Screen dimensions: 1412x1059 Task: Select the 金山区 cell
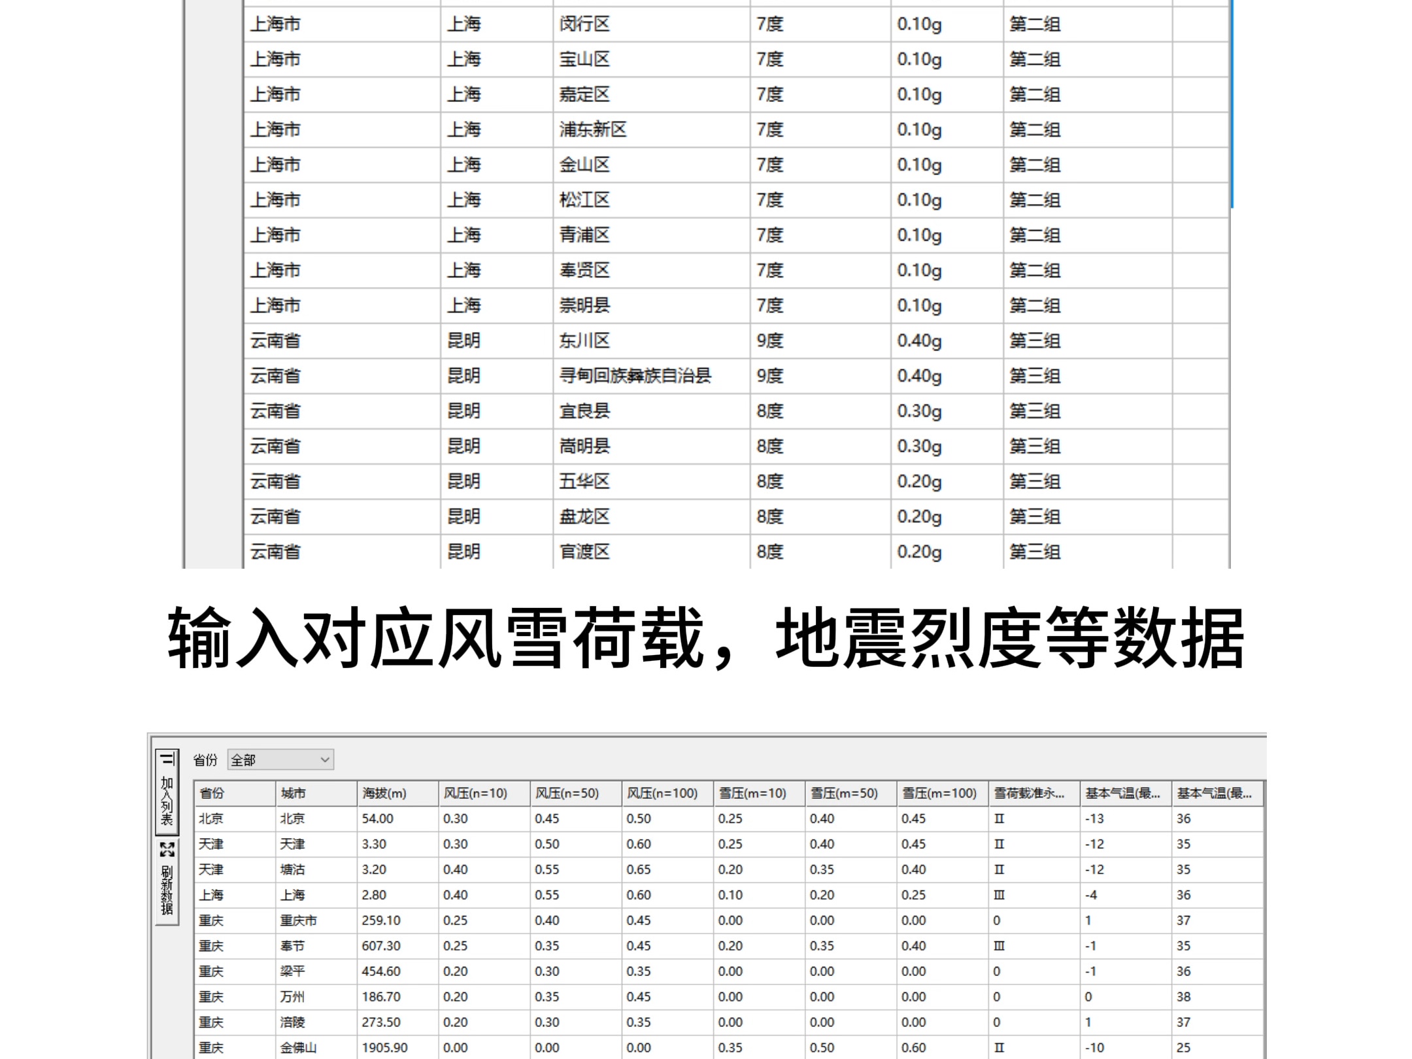pyautogui.click(x=651, y=165)
